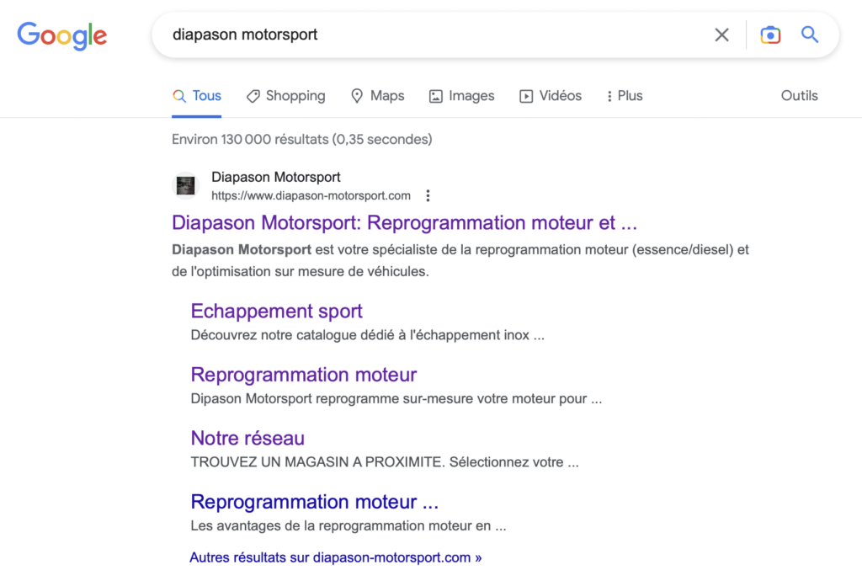Viewport: 862px width, 581px height.
Task: Clear the search query with the X icon
Action: (721, 35)
